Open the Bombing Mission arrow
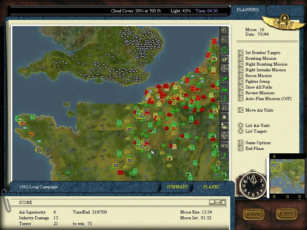 pyautogui.click(x=241, y=58)
